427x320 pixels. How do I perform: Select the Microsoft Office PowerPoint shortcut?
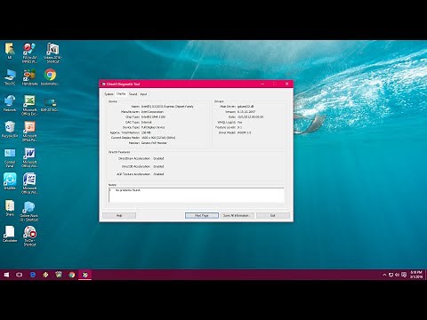coord(29,132)
